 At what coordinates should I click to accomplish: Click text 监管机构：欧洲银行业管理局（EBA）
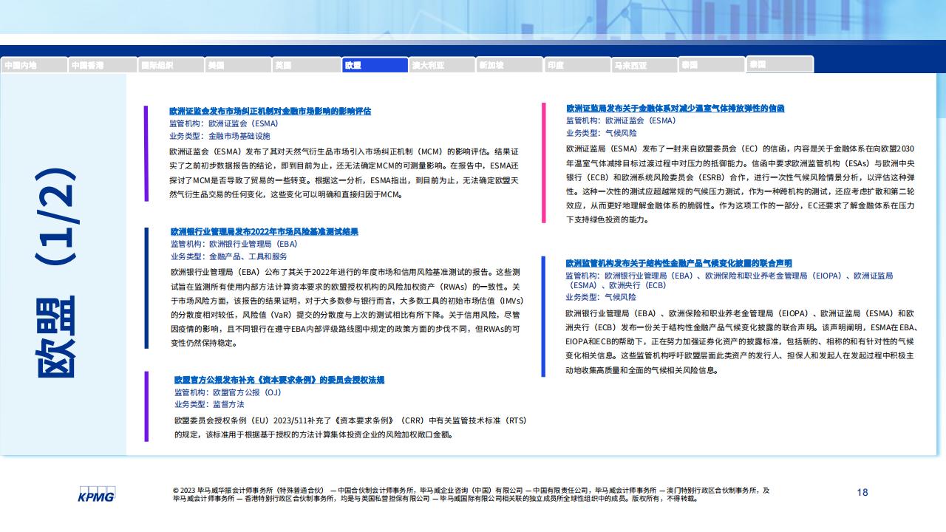(234, 243)
